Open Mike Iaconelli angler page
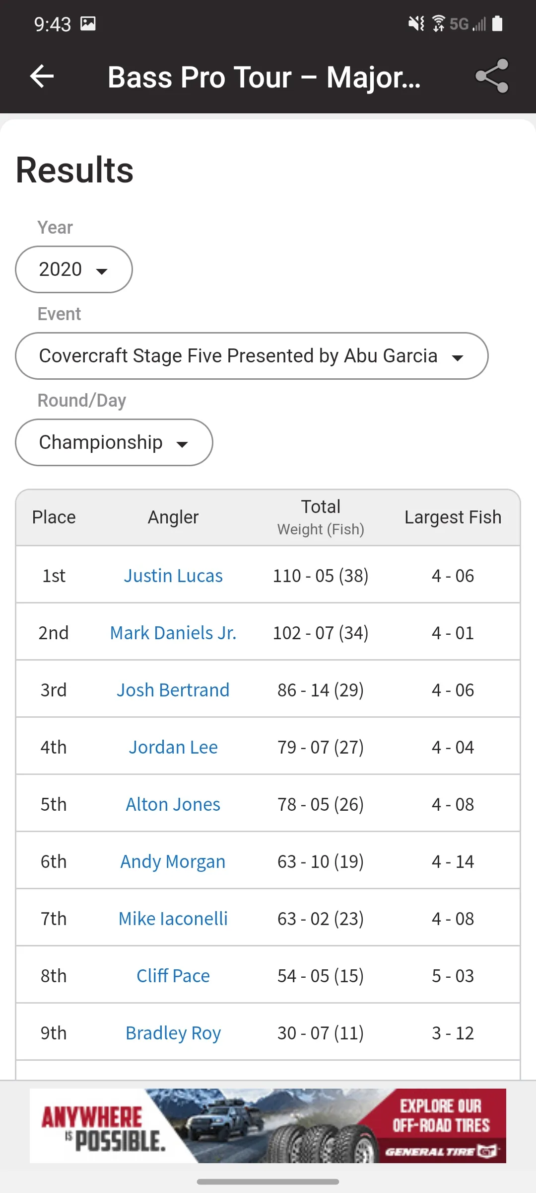This screenshot has width=536, height=1193. 173,919
